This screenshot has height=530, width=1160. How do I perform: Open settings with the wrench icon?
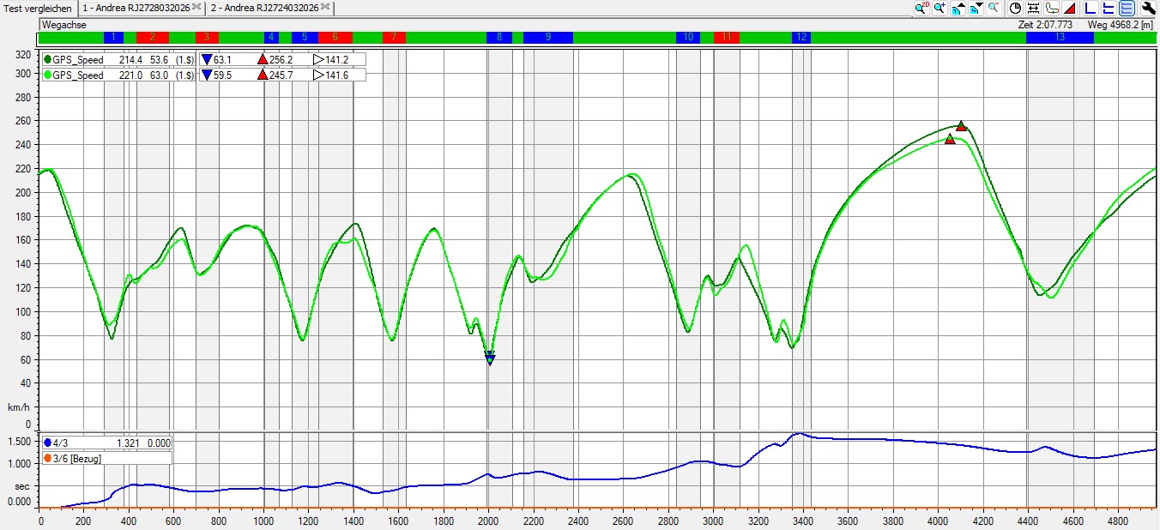pos(1149,8)
